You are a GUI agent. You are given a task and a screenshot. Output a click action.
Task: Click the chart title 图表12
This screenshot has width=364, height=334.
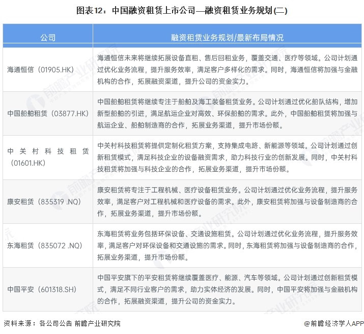[182, 11]
